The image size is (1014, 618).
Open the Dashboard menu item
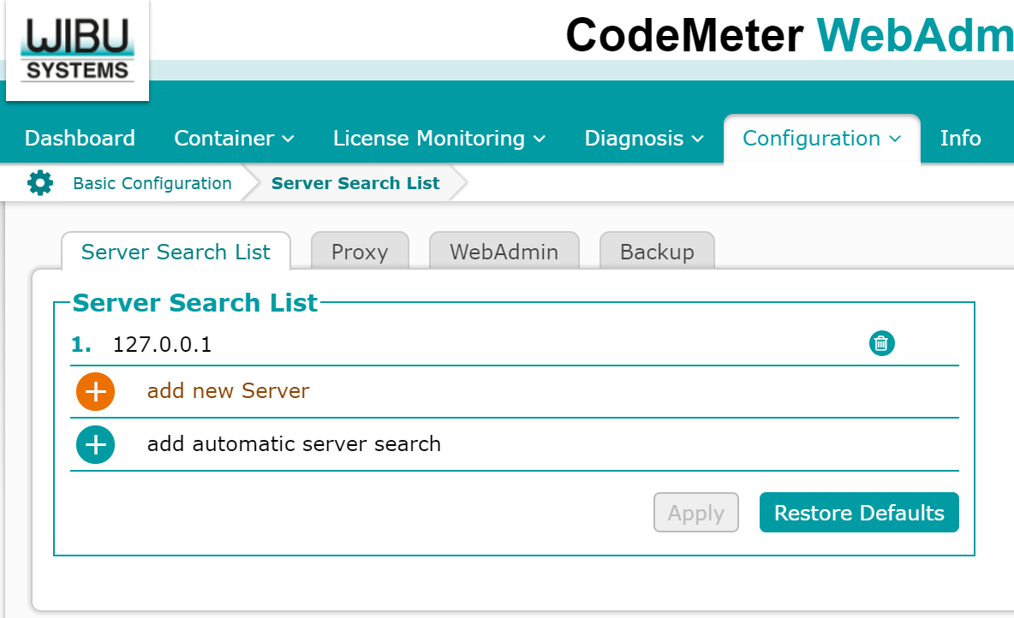click(80, 139)
